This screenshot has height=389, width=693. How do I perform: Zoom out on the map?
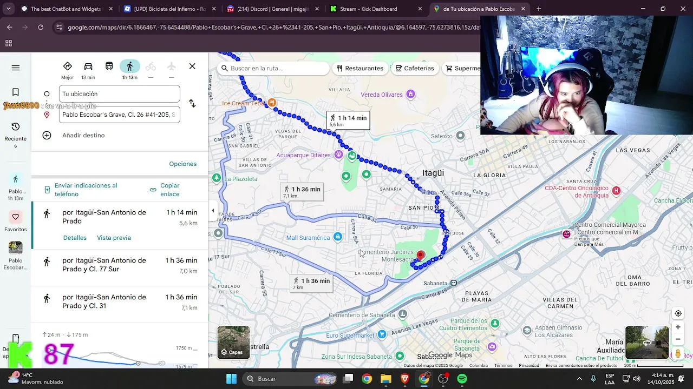[x=678, y=339]
